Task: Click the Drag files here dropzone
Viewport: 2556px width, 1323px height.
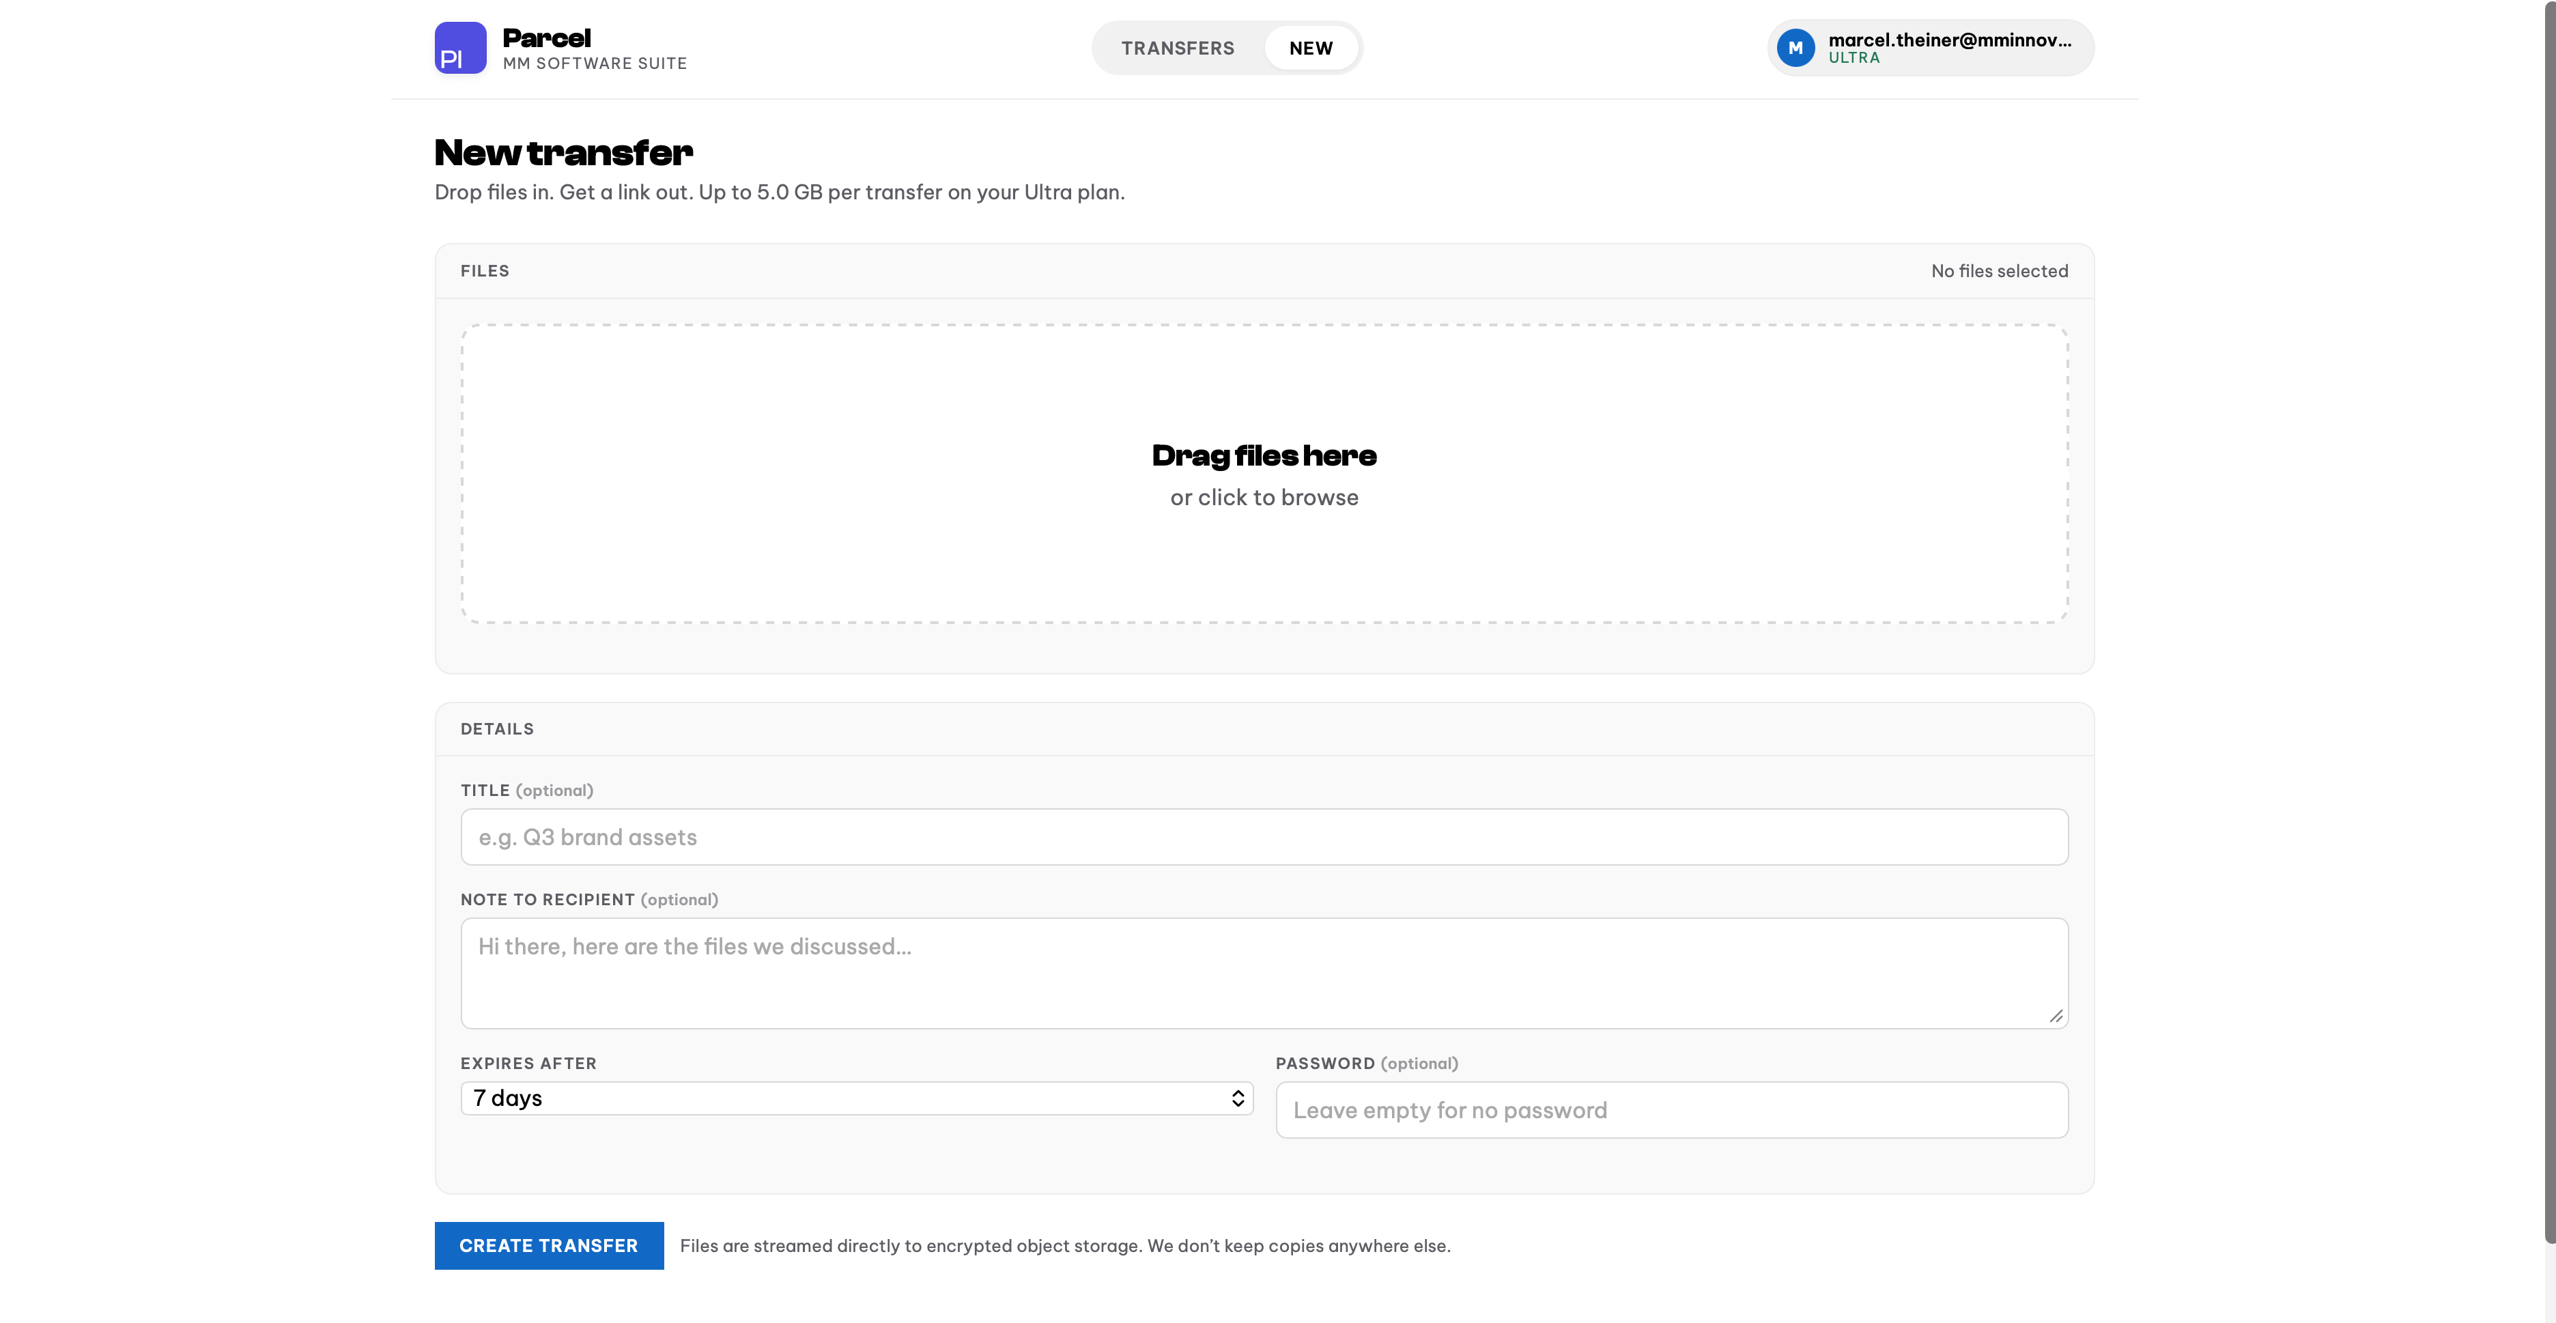Action: pyautogui.click(x=1264, y=473)
